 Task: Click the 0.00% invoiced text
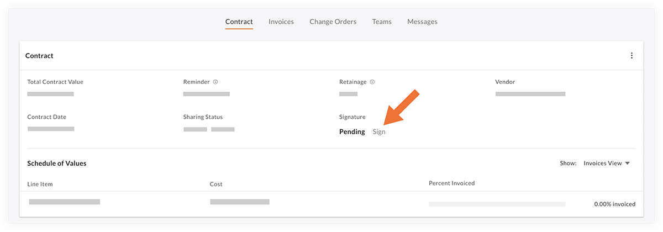[614, 204]
